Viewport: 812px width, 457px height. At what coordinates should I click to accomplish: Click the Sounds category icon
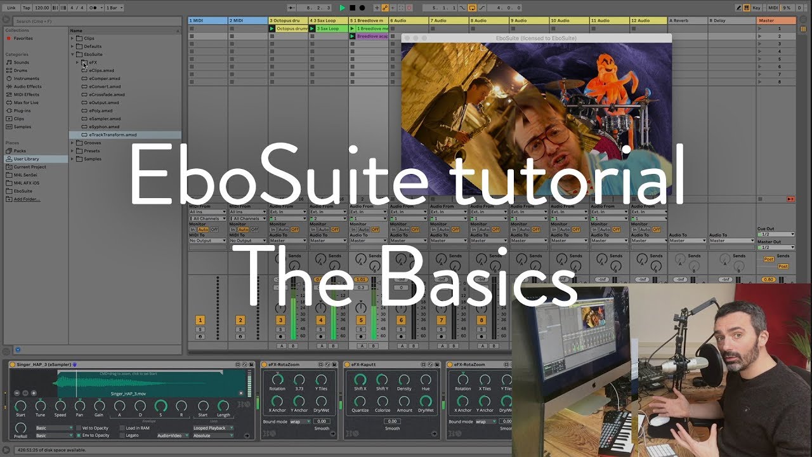9,63
